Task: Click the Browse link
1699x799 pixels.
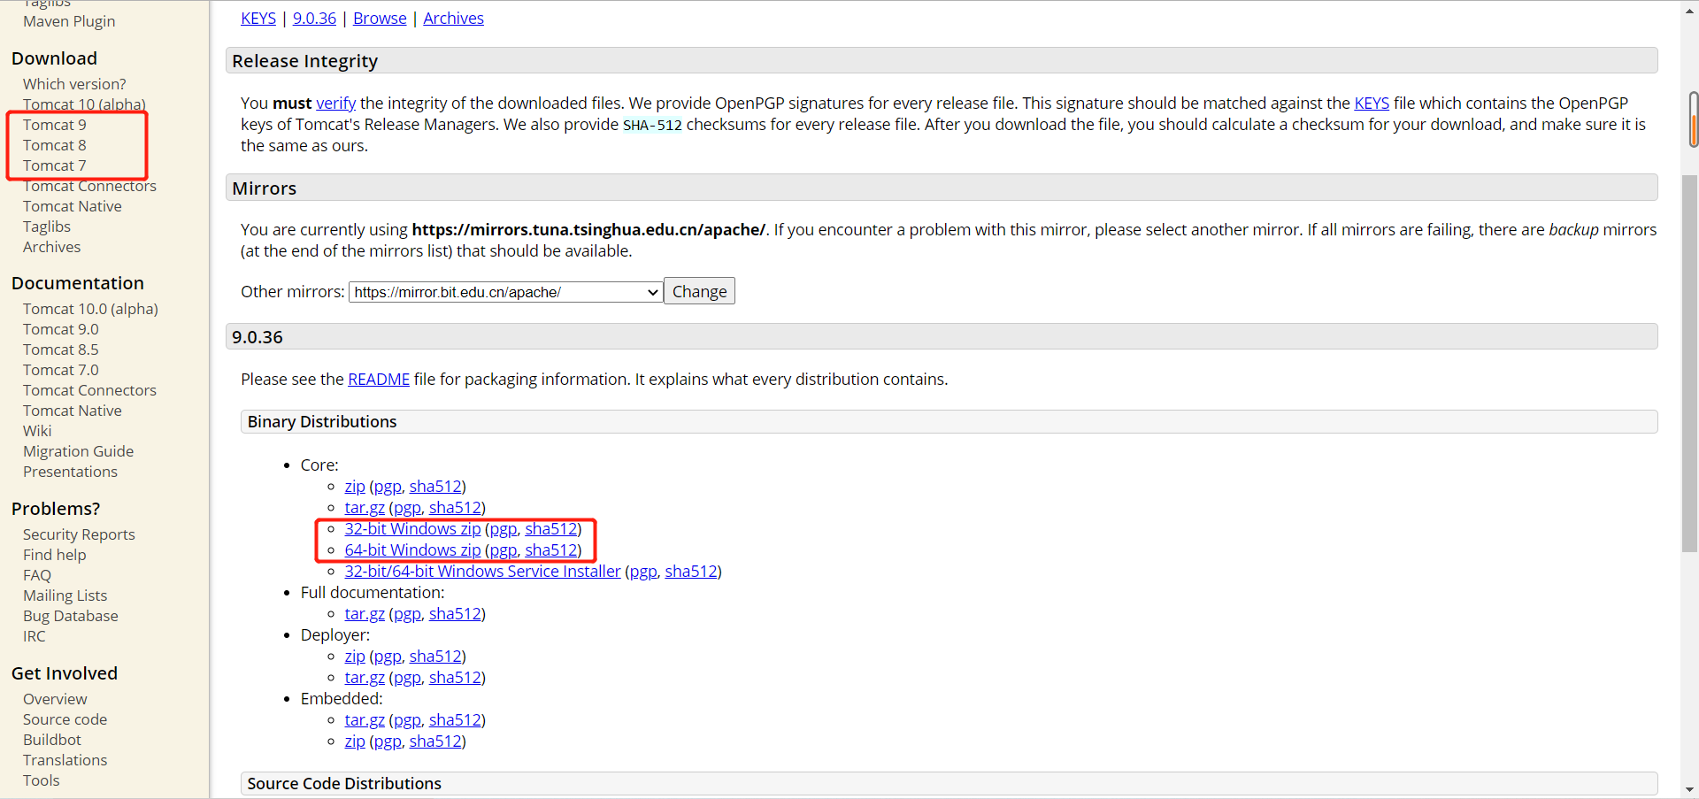Action: (x=380, y=19)
